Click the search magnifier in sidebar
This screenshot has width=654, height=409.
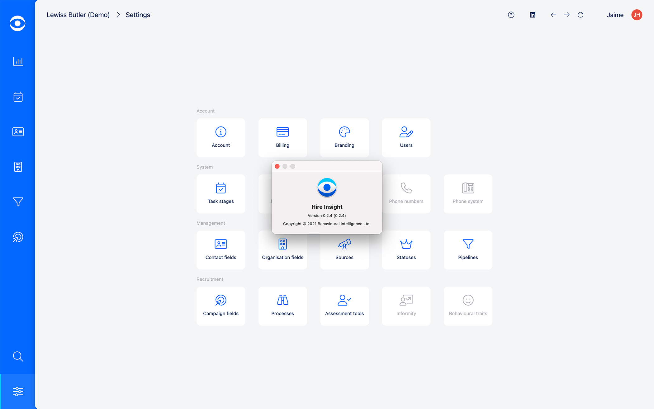tap(18, 356)
